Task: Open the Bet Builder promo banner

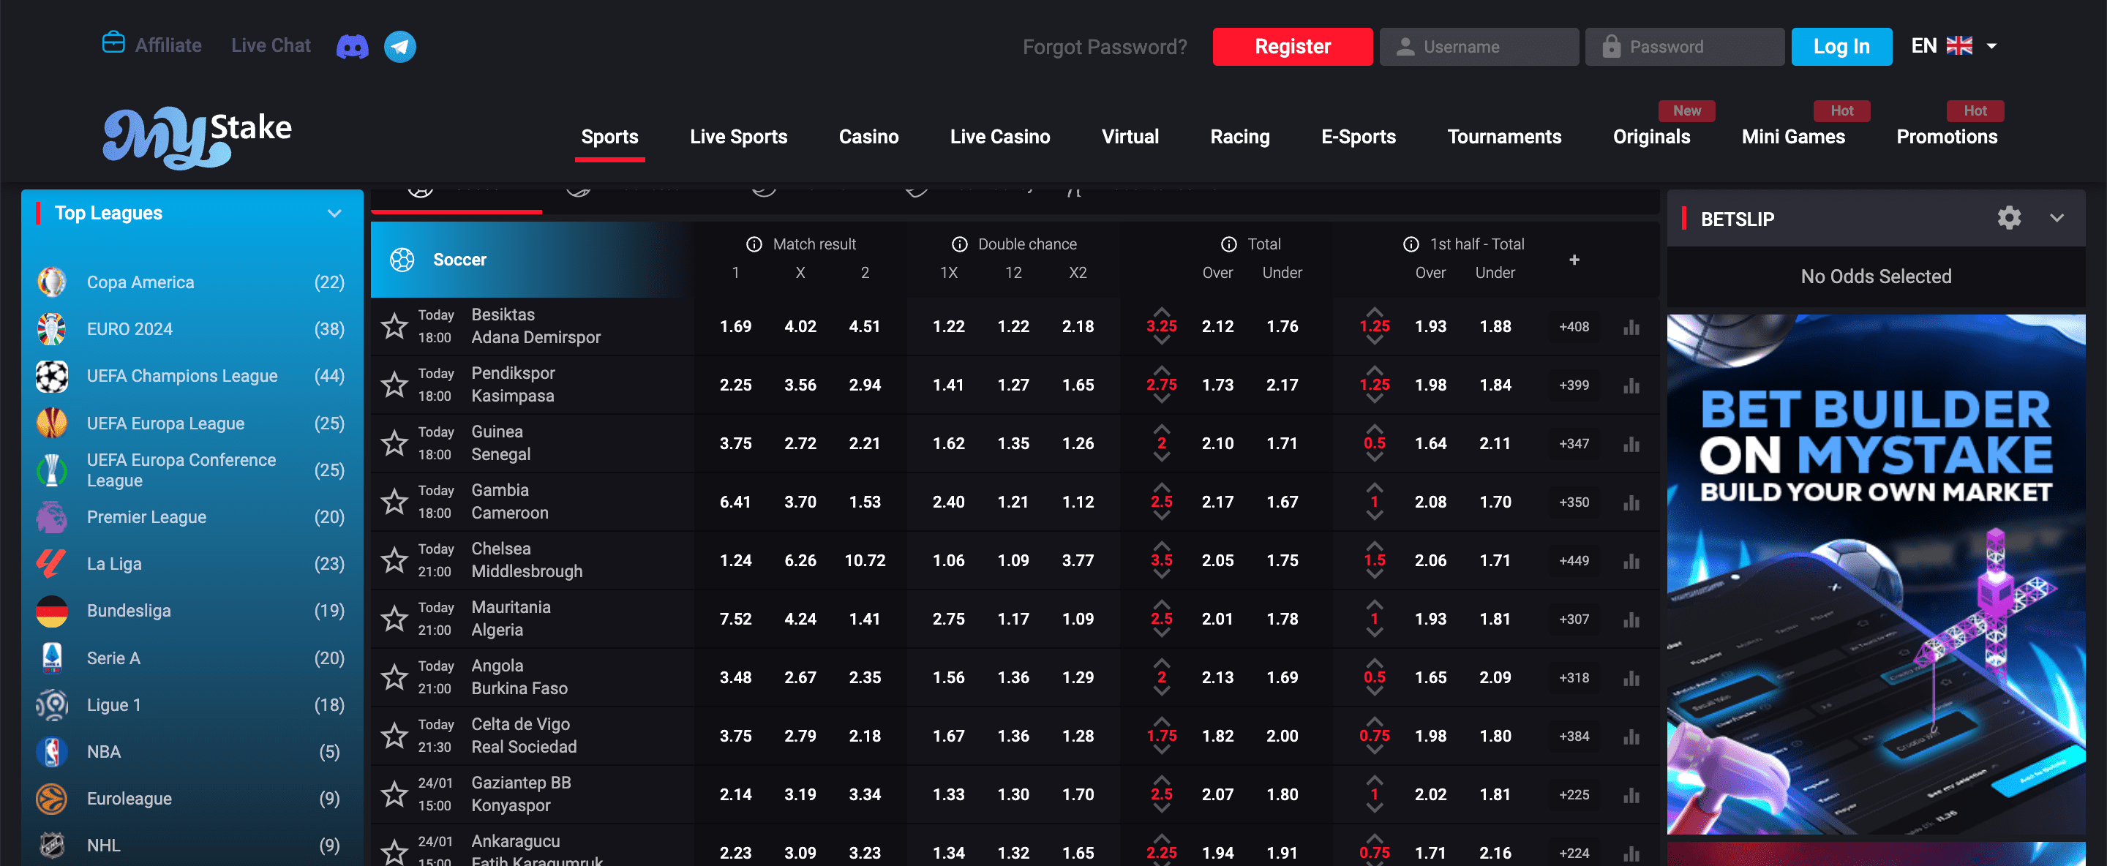Action: click(x=1876, y=574)
